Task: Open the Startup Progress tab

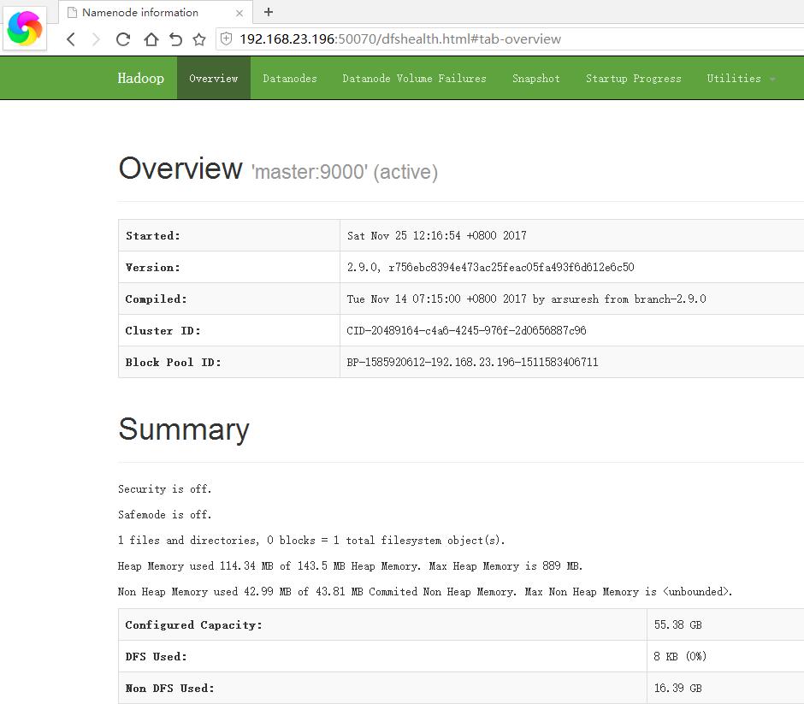Action: tap(633, 78)
